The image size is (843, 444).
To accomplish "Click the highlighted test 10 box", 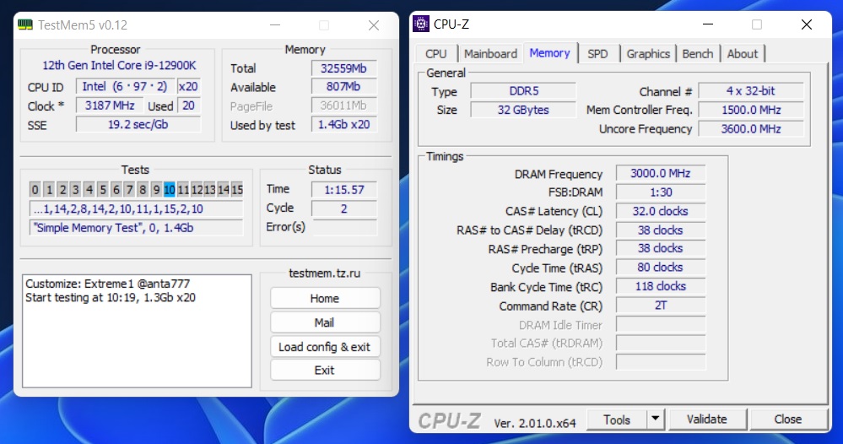I will tap(170, 189).
